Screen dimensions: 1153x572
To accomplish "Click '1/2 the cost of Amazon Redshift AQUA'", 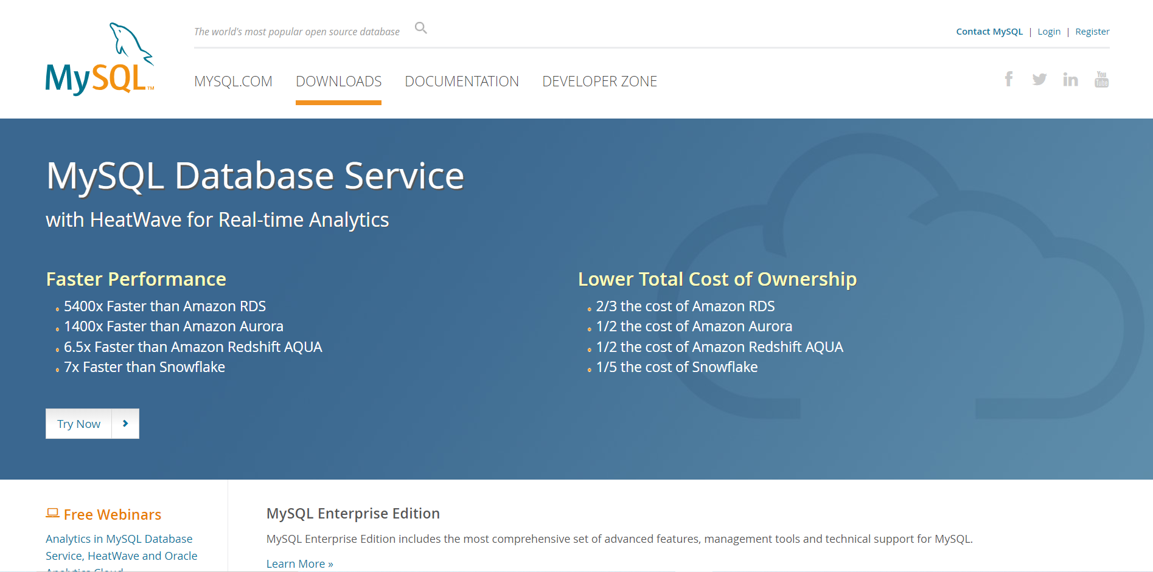I will (x=720, y=347).
